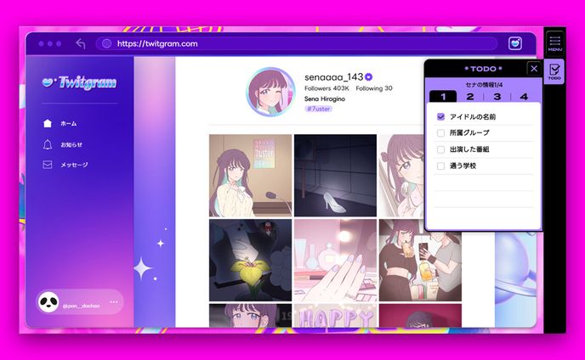Viewport: 585px width, 360px height.
Task: Click 出演した番組 todo label
Action: click(x=469, y=149)
